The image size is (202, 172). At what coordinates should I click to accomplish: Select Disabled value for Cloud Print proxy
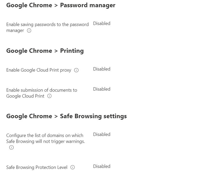[x=102, y=69]
